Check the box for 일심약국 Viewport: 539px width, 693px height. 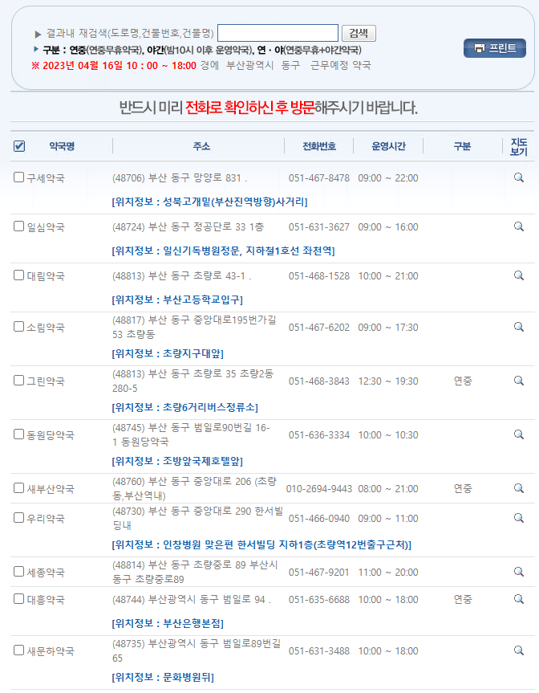coord(18,226)
